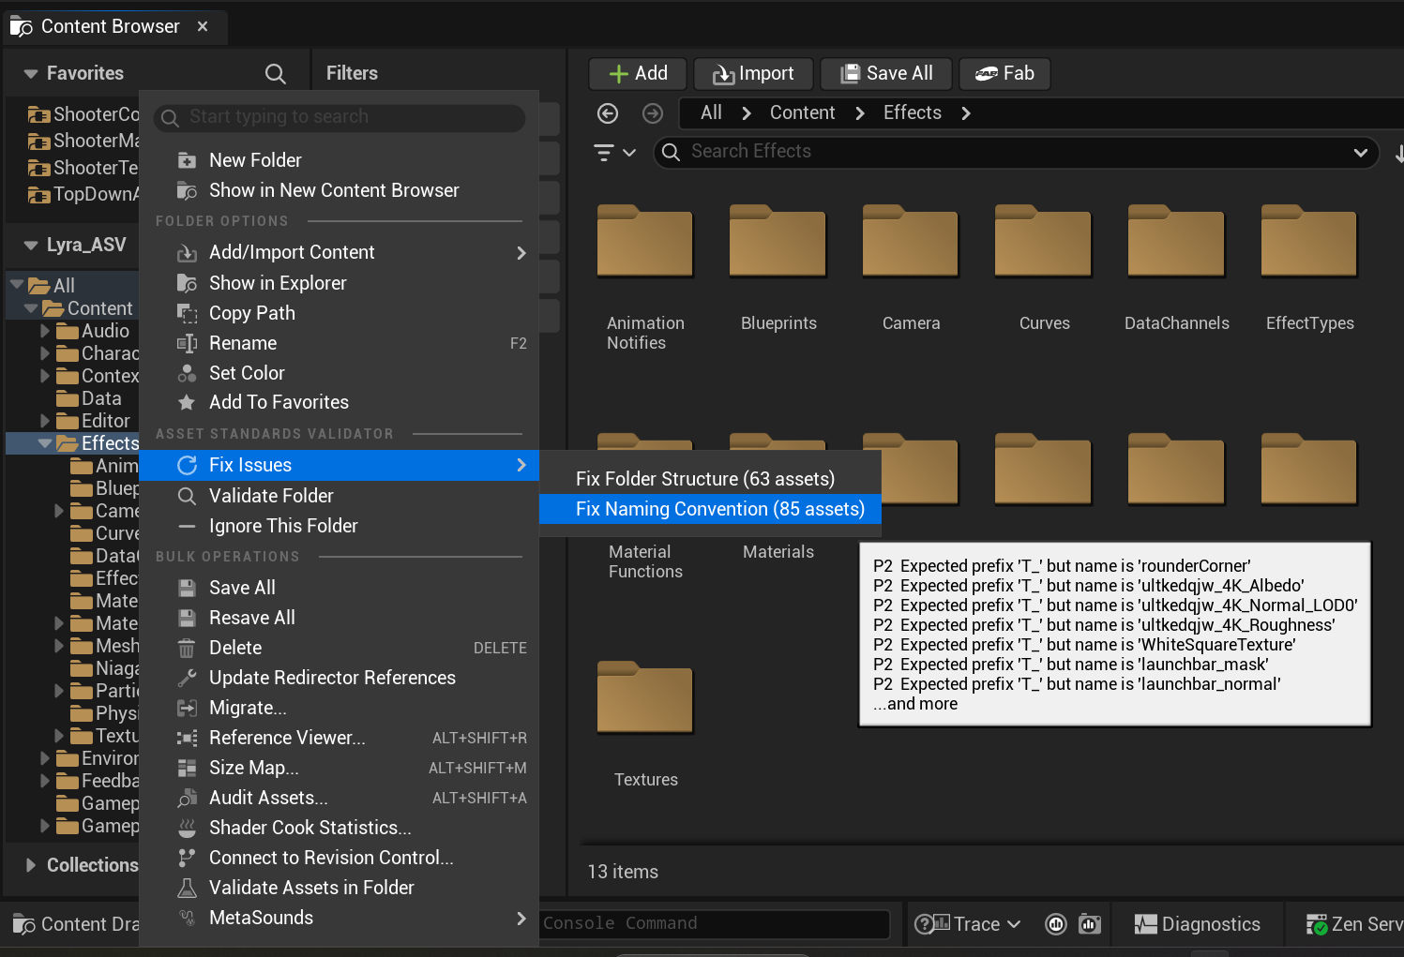Click the Import button
Viewport: 1404px width, 957px height.
coord(753,73)
